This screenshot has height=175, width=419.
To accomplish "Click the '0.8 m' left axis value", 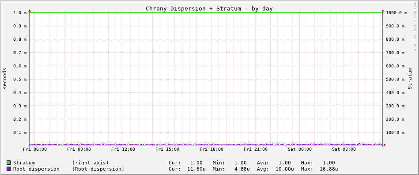I will pos(20,39).
